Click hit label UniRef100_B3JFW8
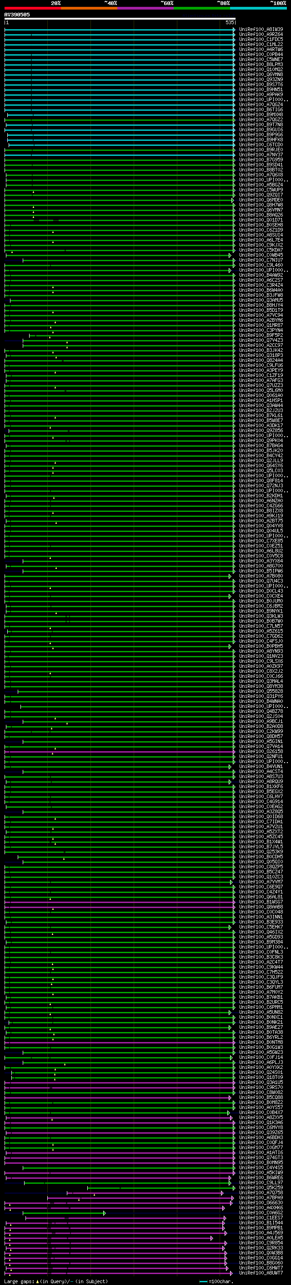Screen dimensions: 291x1285 tap(261, 295)
